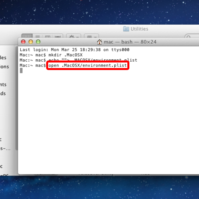199x199 pixels.
Task: Click the Terminal block cursor
Action: (x=21, y=70)
